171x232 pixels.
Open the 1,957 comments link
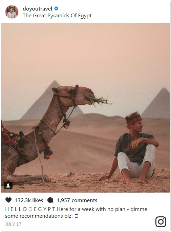[x=77, y=200]
